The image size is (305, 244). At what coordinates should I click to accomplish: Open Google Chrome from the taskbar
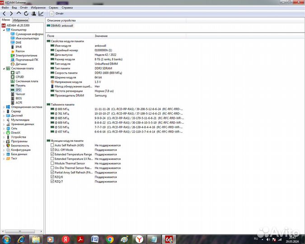click(x=109, y=239)
